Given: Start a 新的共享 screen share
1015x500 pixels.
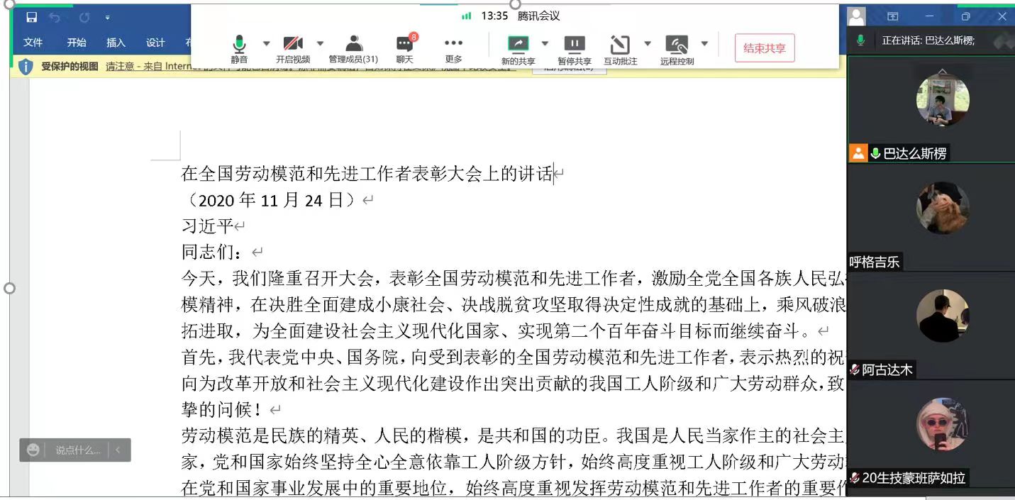Looking at the screenshot, I should pos(518,45).
